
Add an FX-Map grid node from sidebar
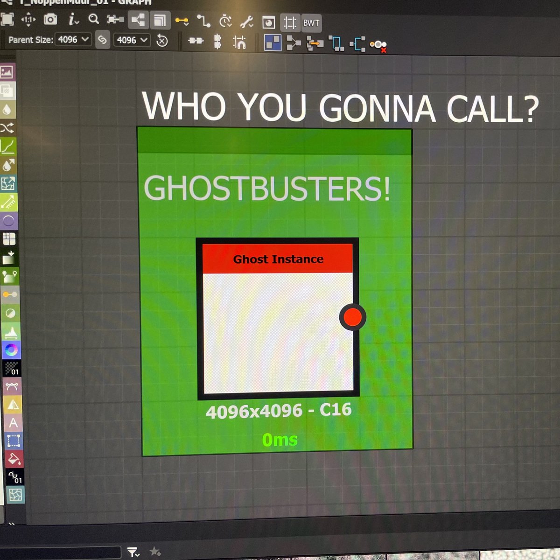pos(9,239)
